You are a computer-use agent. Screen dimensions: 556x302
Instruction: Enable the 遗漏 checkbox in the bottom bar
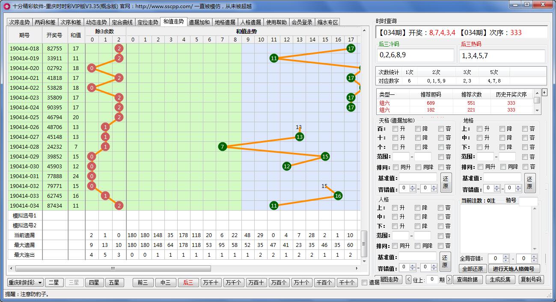pos(365,282)
